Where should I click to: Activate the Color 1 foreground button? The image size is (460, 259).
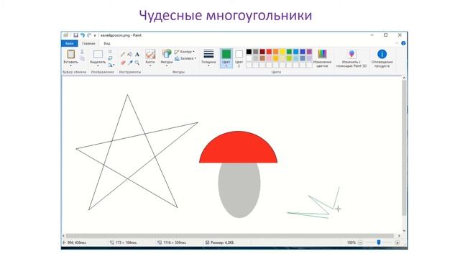226,58
